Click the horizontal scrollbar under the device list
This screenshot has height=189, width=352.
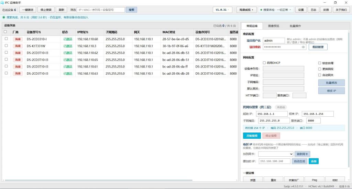99,180
